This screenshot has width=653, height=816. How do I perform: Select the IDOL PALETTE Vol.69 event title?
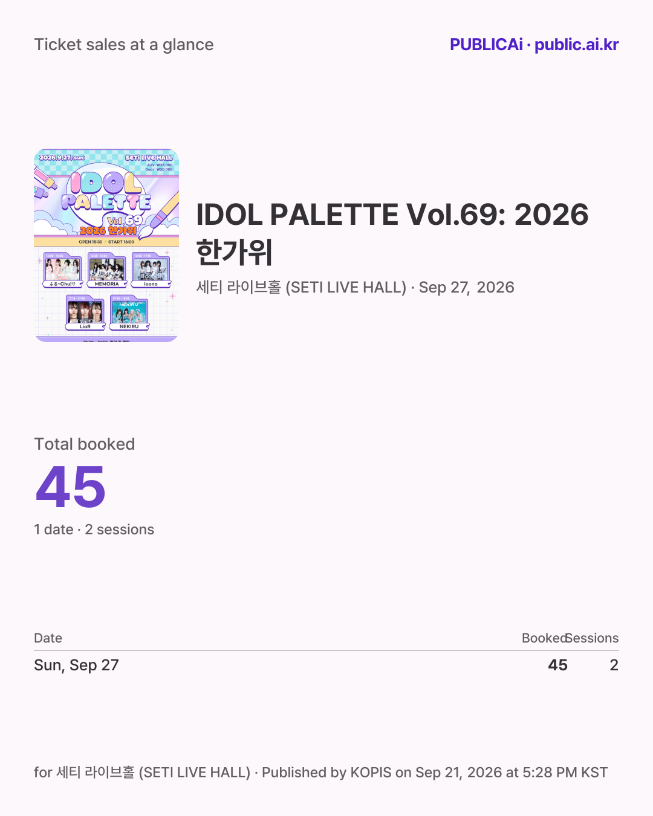pos(392,233)
